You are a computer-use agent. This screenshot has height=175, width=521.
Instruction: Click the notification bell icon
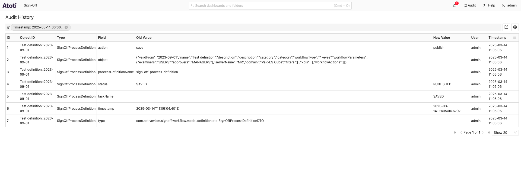(x=454, y=6)
